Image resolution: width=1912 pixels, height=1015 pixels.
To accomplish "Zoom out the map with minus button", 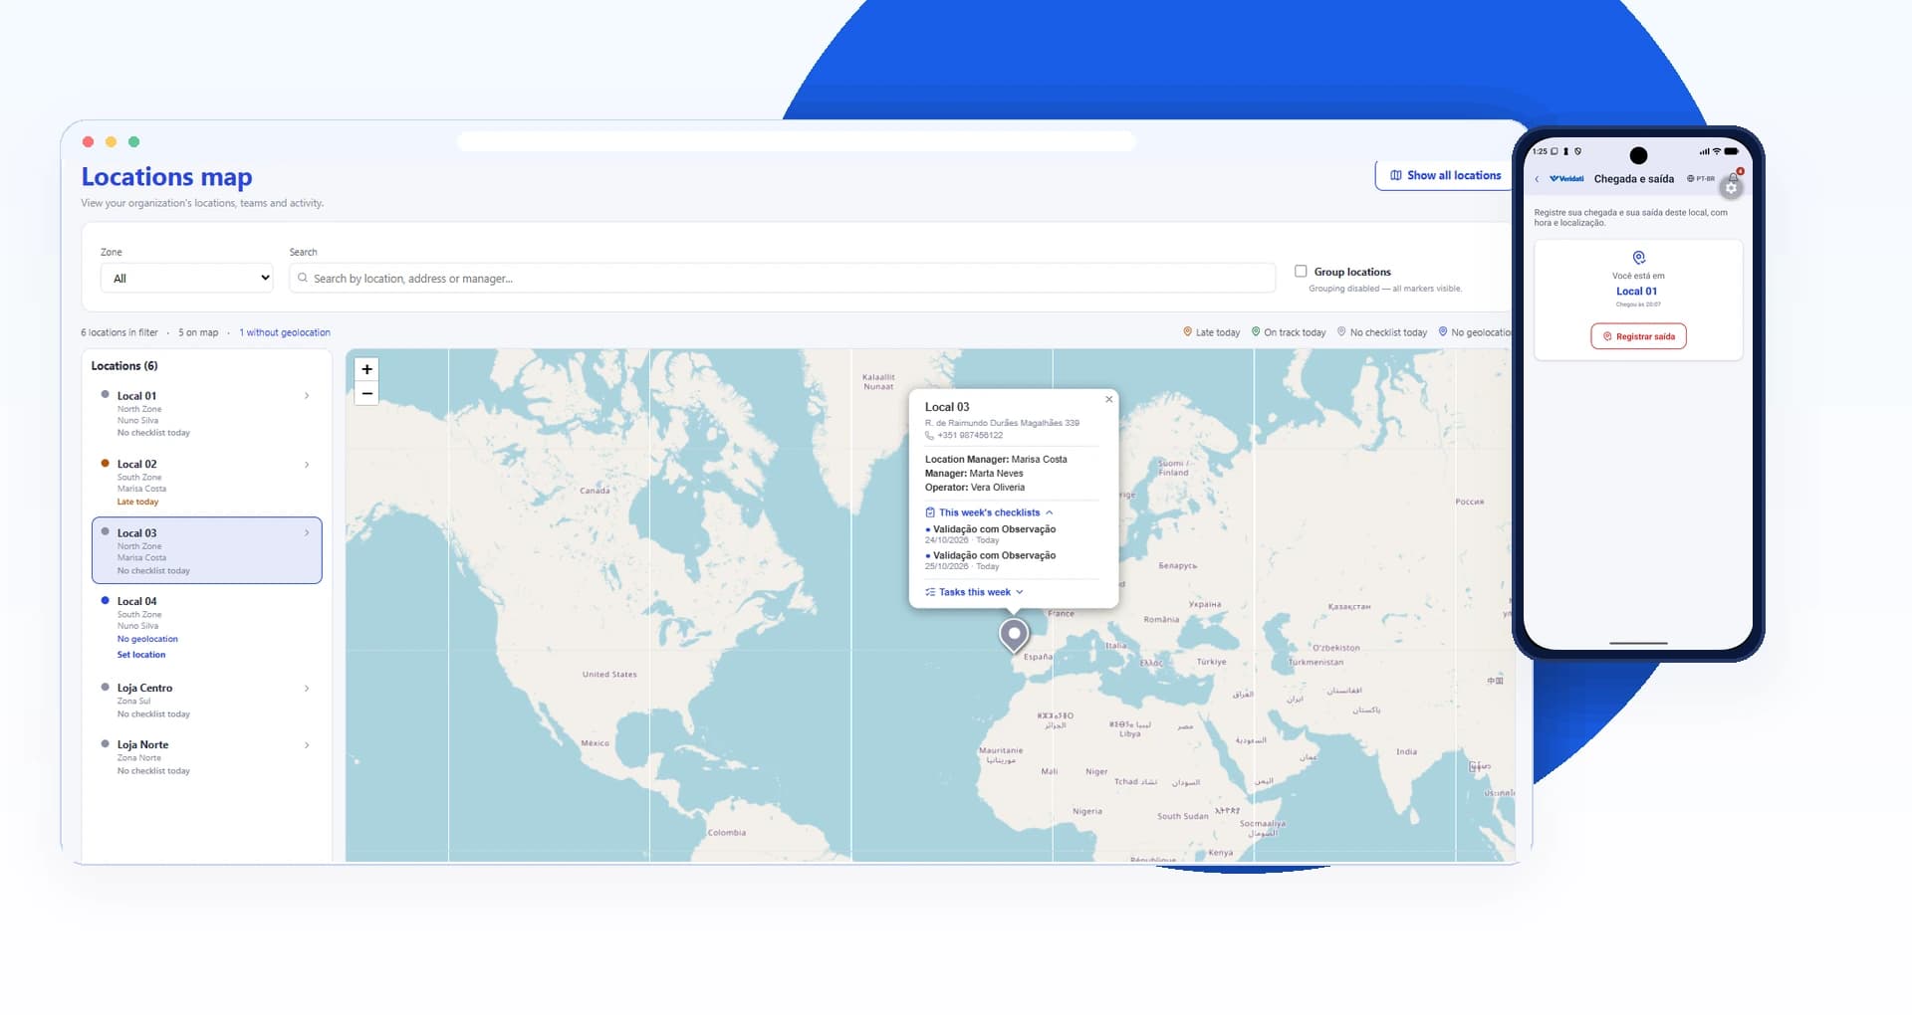I will [x=366, y=393].
